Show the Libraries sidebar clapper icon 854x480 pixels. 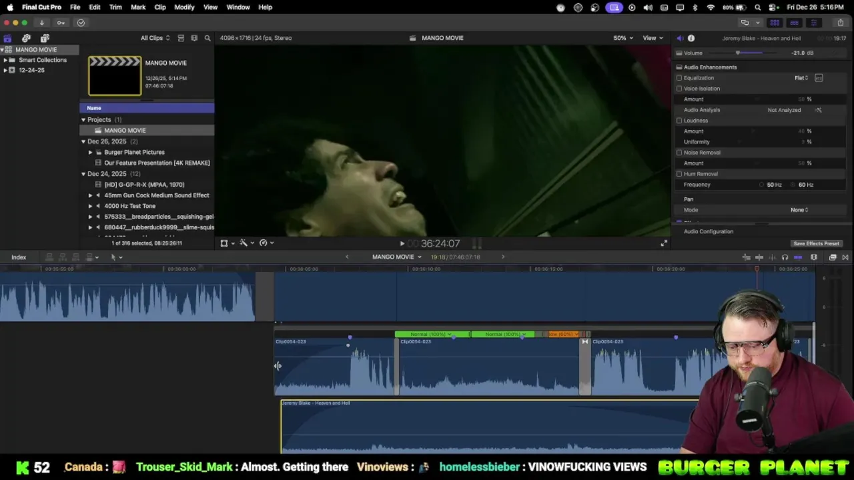[x=7, y=38]
